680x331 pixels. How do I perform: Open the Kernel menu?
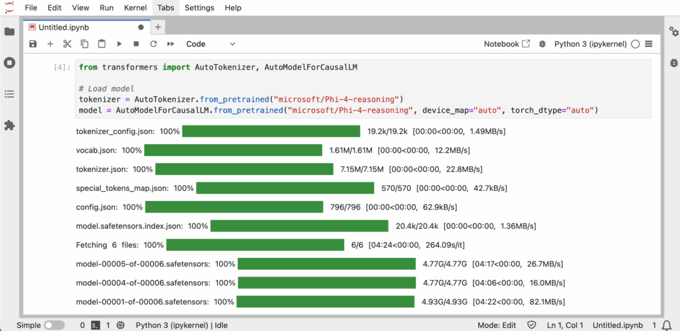pos(135,8)
